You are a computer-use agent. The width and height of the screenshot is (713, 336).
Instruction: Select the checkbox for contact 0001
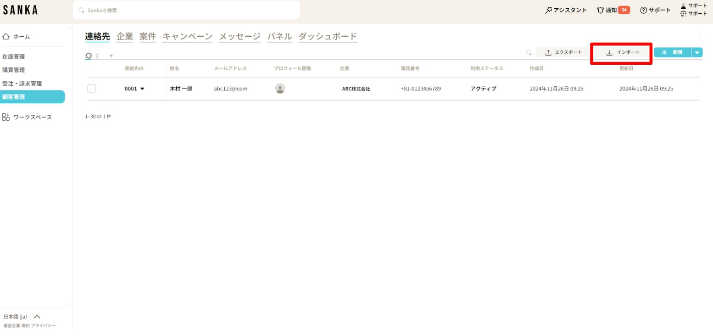(92, 89)
